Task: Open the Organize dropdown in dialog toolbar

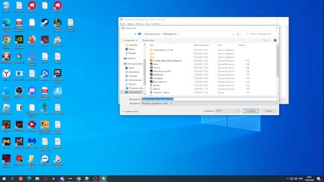Action: (130, 40)
